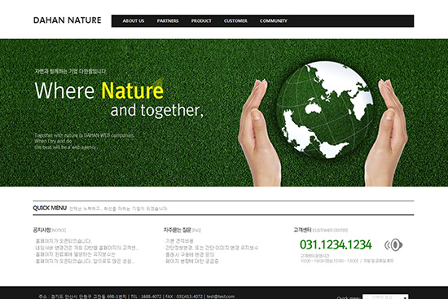
Task: Open the PARTNERS menu
Action: [x=168, y=21]
